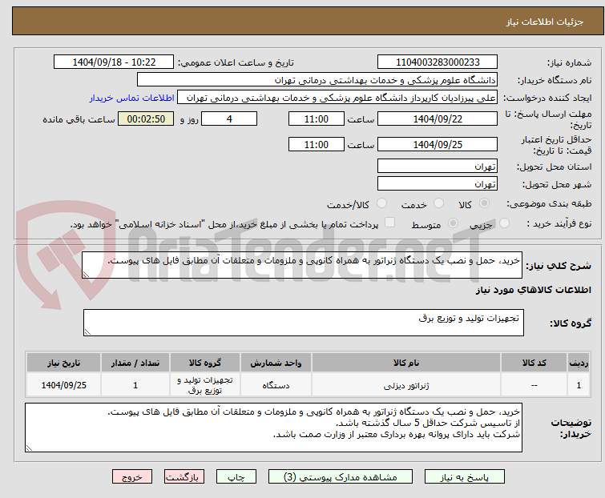Screen dimensions: 605x498
Task: Click the price validity date 1404/09/25 field
Action: pos(438,145)
